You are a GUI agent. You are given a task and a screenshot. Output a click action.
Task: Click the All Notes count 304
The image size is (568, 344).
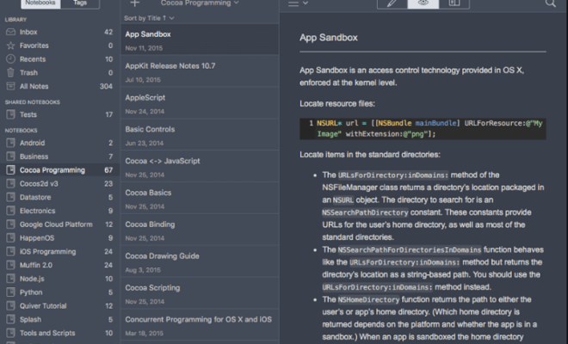(106, 86)
